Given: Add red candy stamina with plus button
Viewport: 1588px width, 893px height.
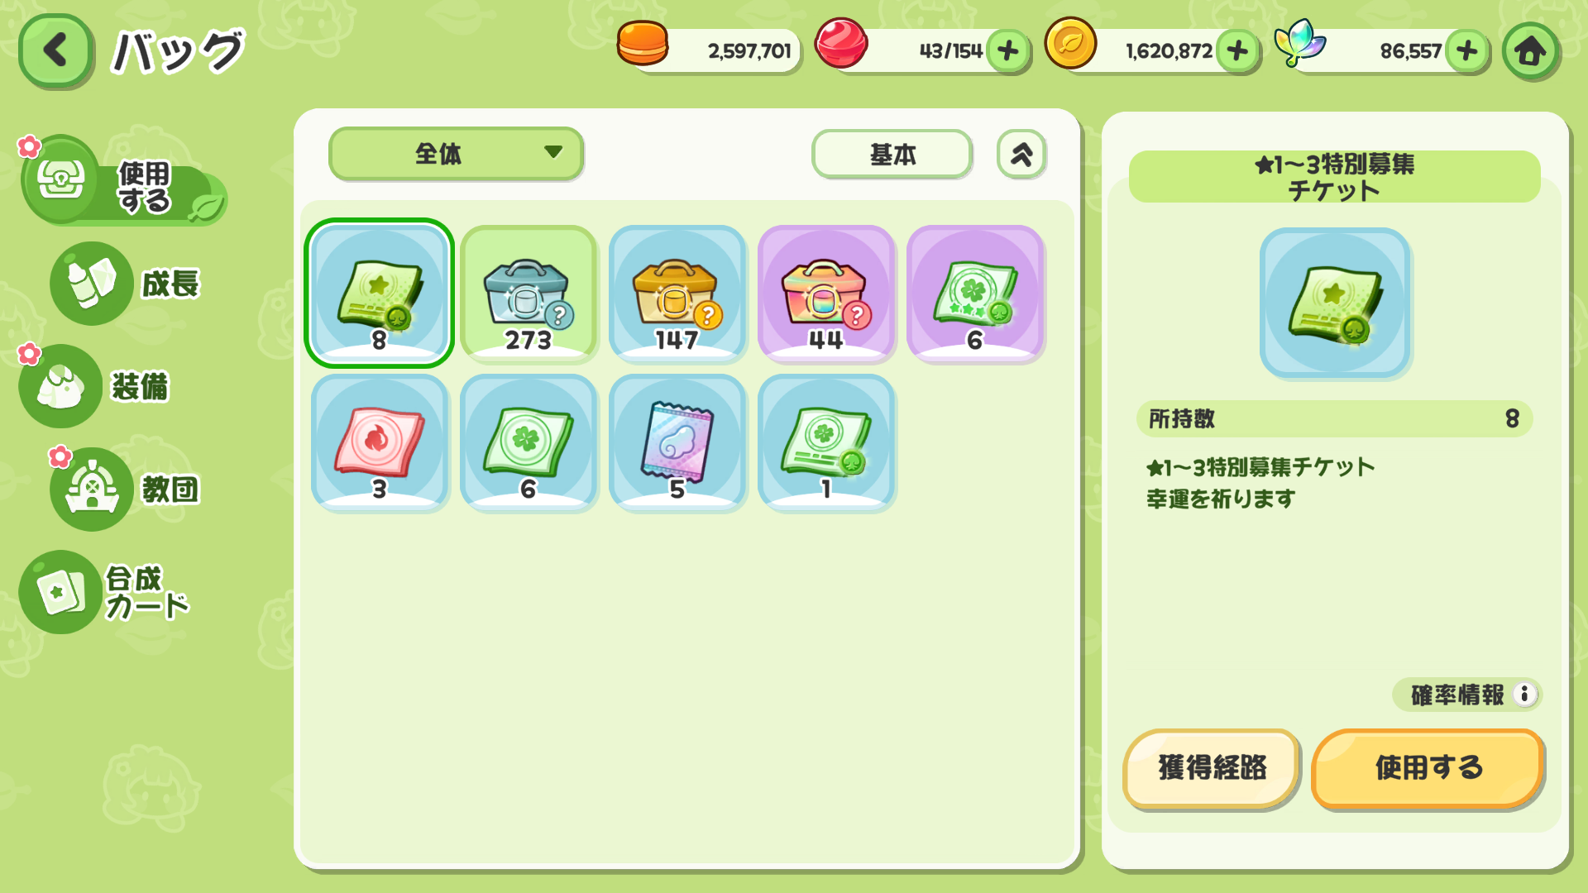Looking at the screenshot, I should [x=1007, y=51].
